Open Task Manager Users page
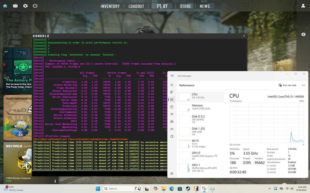Viewport: 310px width, 193px height. click(172, 122)
